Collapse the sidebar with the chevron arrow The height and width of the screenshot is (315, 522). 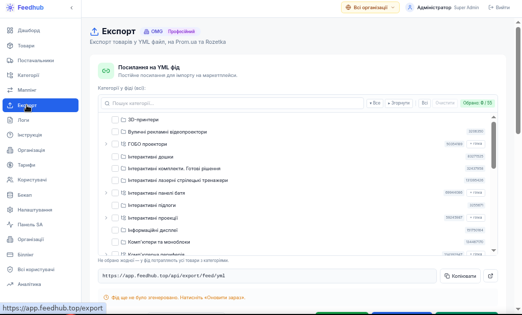(71, 8)
